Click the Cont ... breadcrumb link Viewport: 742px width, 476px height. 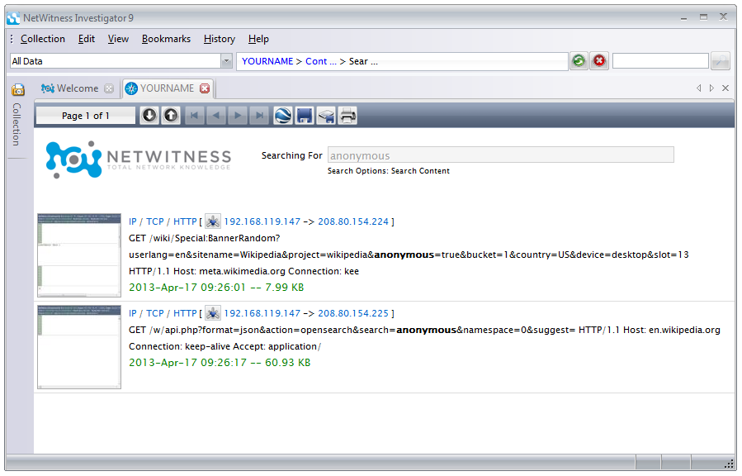pyautogui.click(x=321, y=61)
